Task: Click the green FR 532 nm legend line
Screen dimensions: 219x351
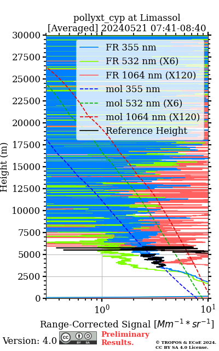Action: (x=89, y=61)
